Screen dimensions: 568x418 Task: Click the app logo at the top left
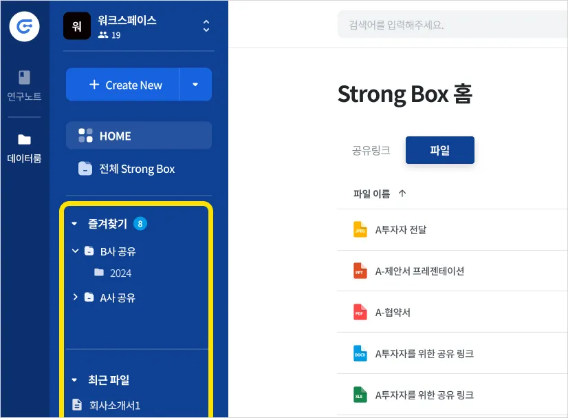click(24, 27)
